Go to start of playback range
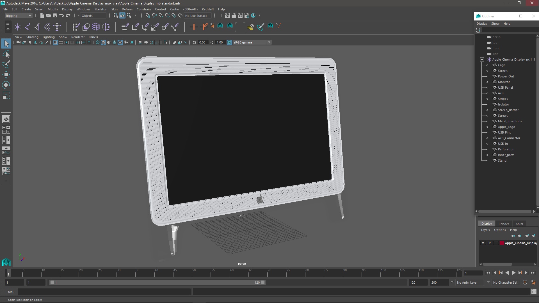This screenshot has height=303, width=539. pyautogui.click(x=488, y=273)
